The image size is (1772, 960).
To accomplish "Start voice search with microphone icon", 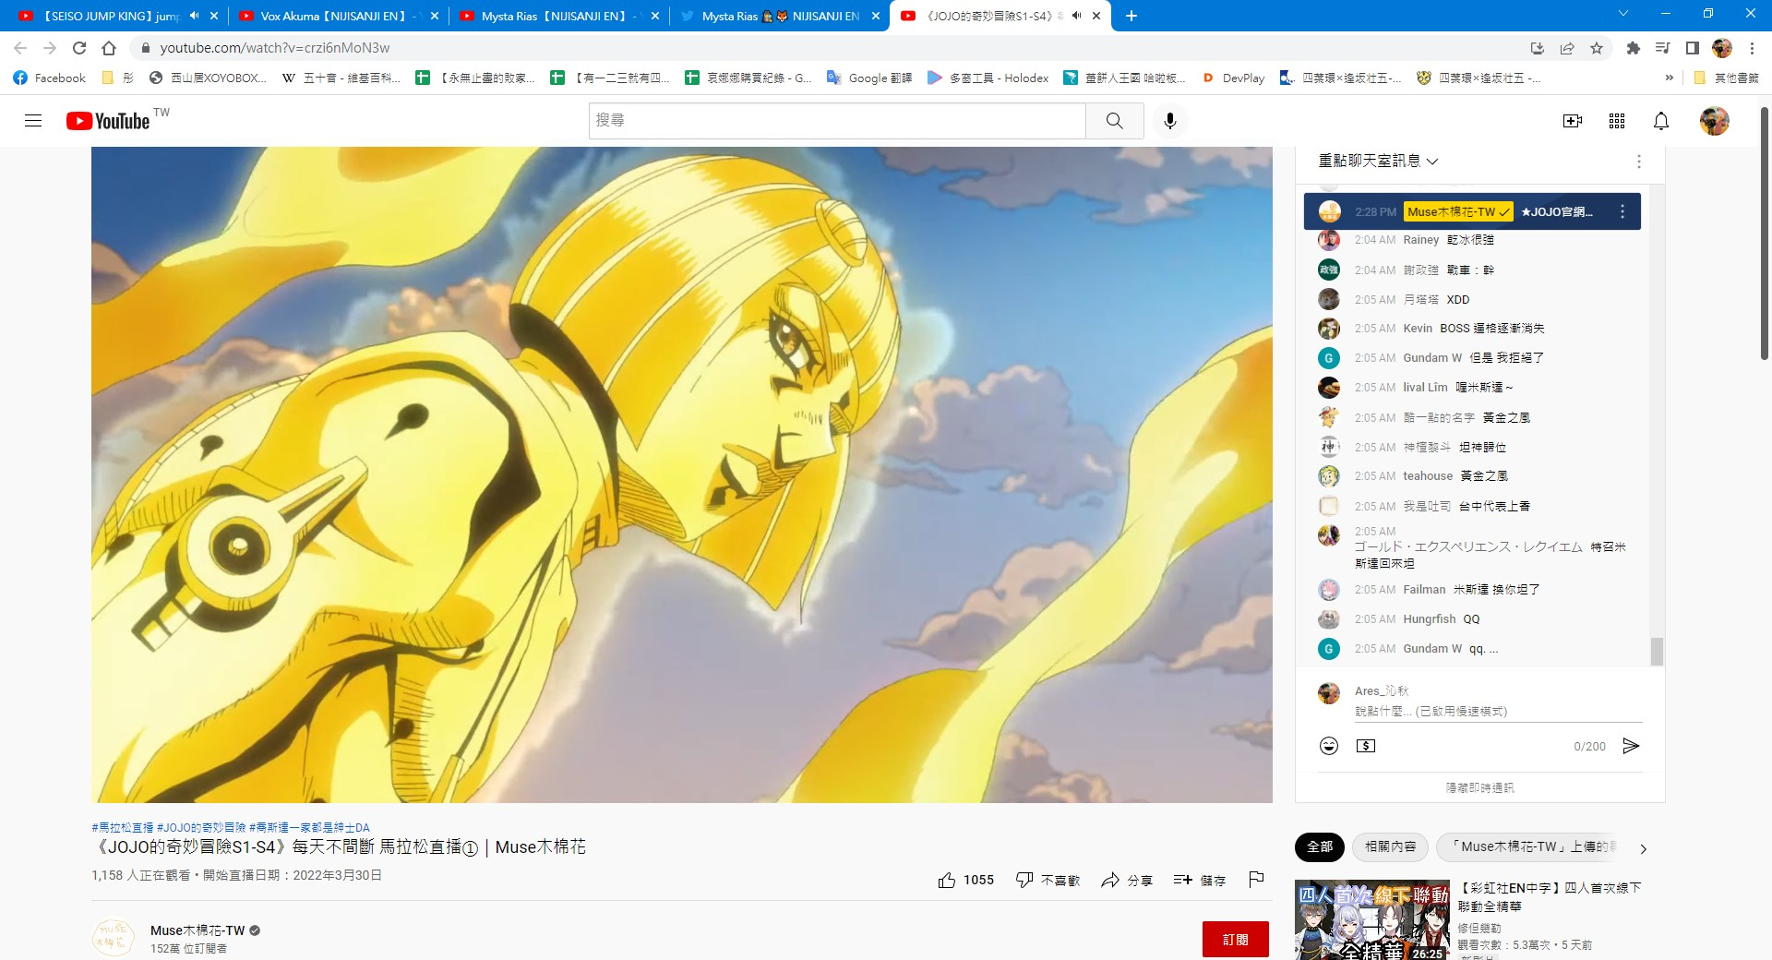I will (1170, 121).
